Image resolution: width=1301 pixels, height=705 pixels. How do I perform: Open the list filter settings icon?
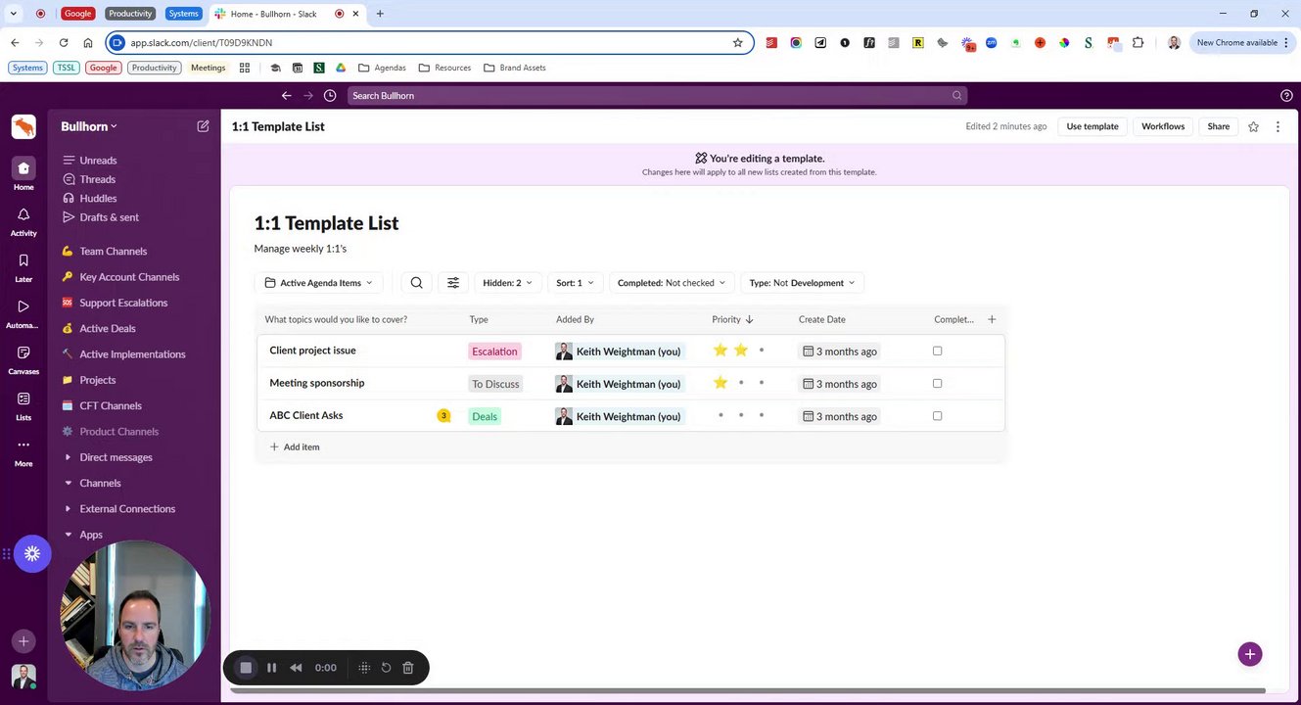coord(453,283)
